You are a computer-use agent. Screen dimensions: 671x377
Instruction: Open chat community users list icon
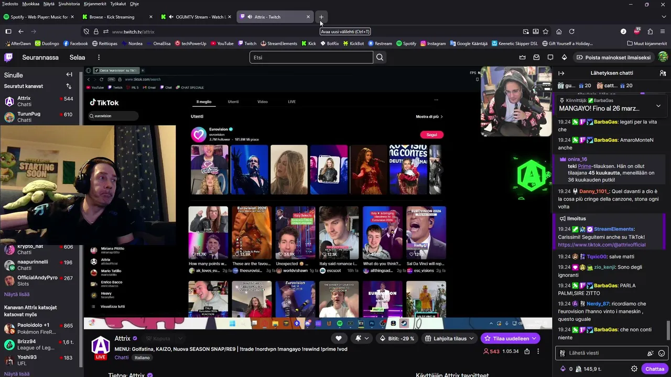663,73
